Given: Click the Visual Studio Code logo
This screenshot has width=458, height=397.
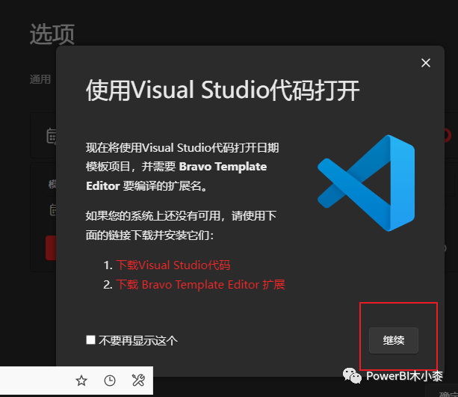Looking at the screenshot, I should coord(366,183).
